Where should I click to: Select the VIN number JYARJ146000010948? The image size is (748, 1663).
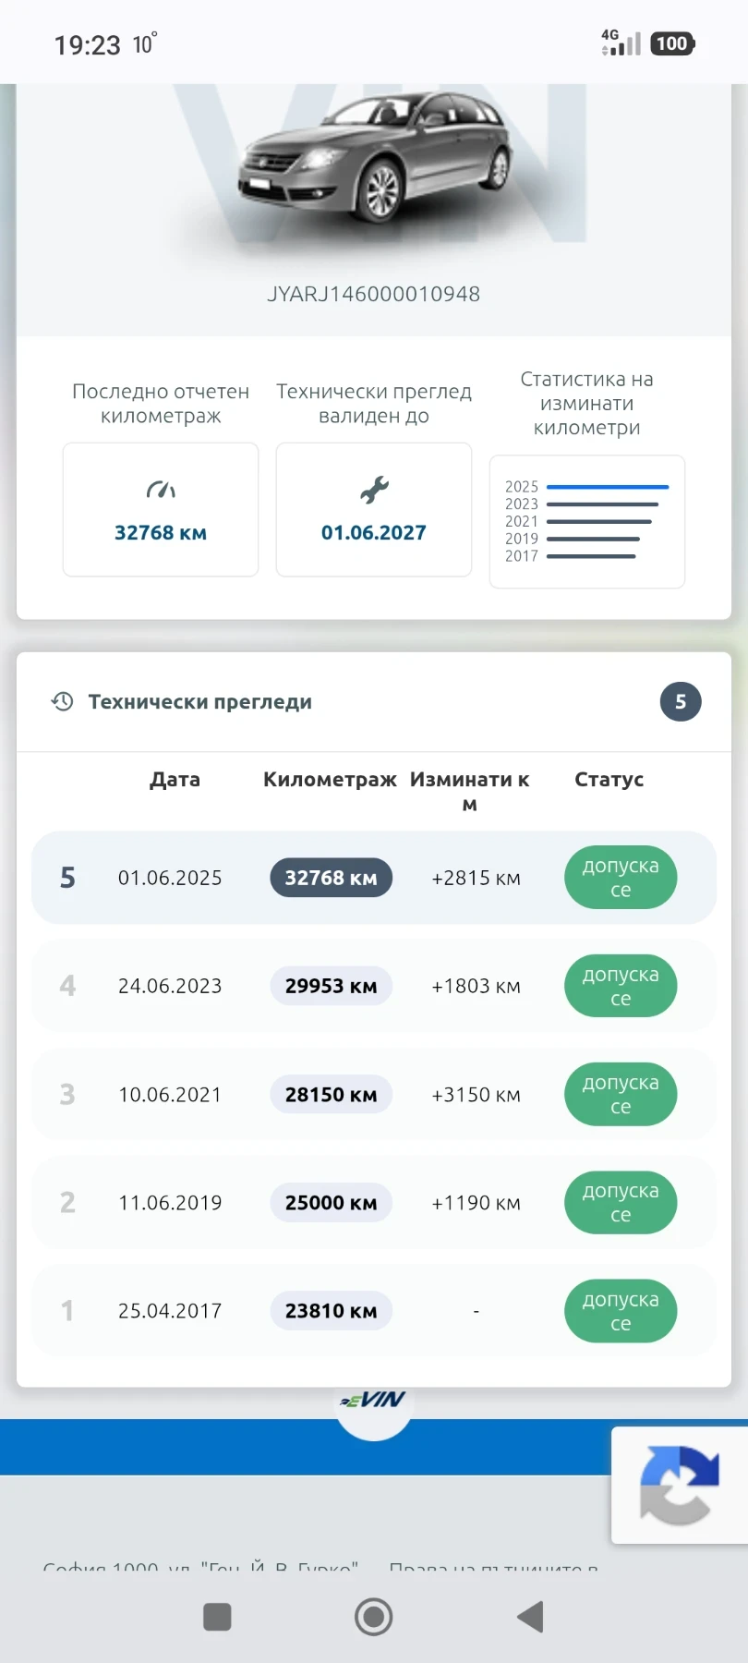click(374, 294)
